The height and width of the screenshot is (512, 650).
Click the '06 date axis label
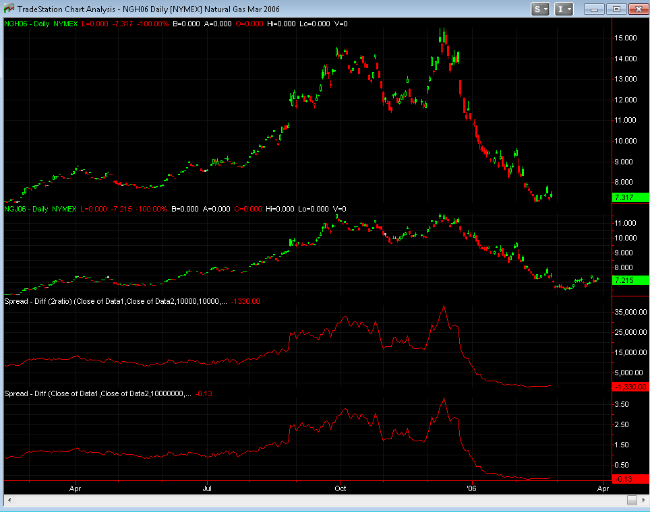coord(472,488)
